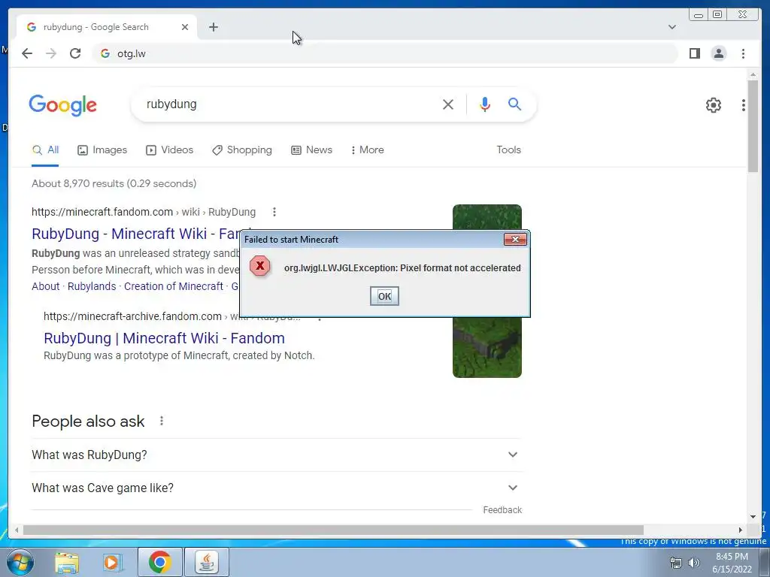Open the About sitelink

45,286
